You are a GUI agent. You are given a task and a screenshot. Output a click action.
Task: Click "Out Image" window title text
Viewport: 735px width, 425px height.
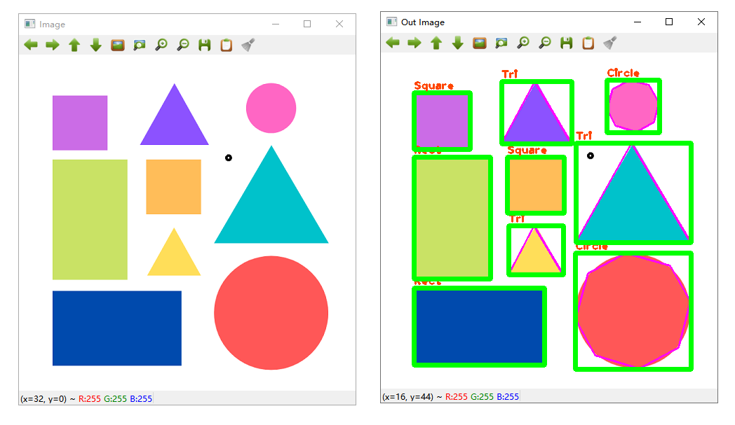pyautogui.click(x=423, y=22)
